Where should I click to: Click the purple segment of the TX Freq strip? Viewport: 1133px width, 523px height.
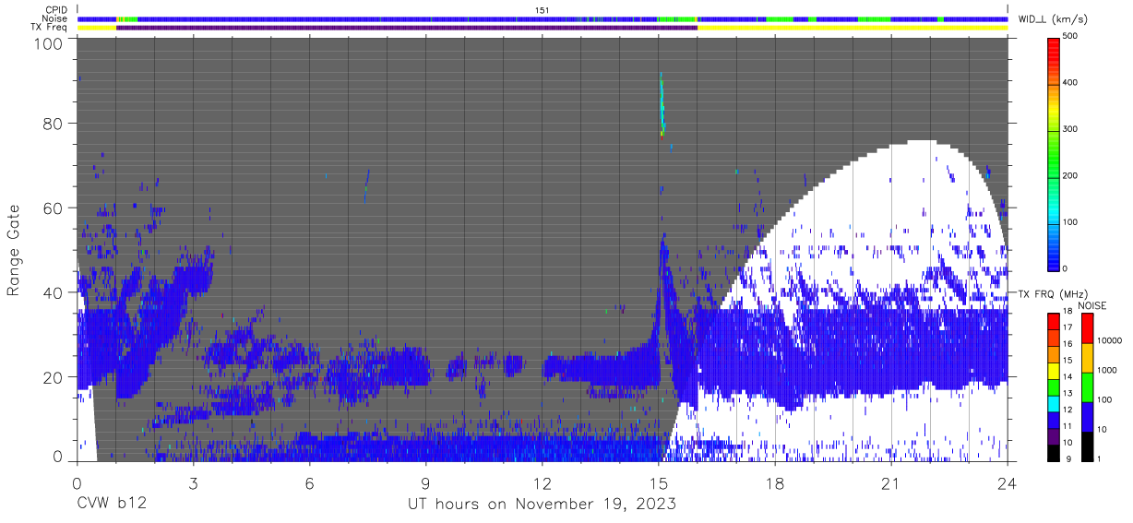tap(407, 28)
